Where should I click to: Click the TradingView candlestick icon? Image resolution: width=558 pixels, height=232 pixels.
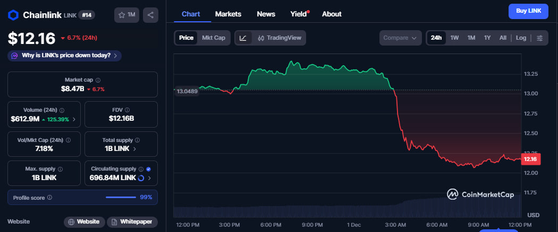pyautogui.click(x=261, y=38)
